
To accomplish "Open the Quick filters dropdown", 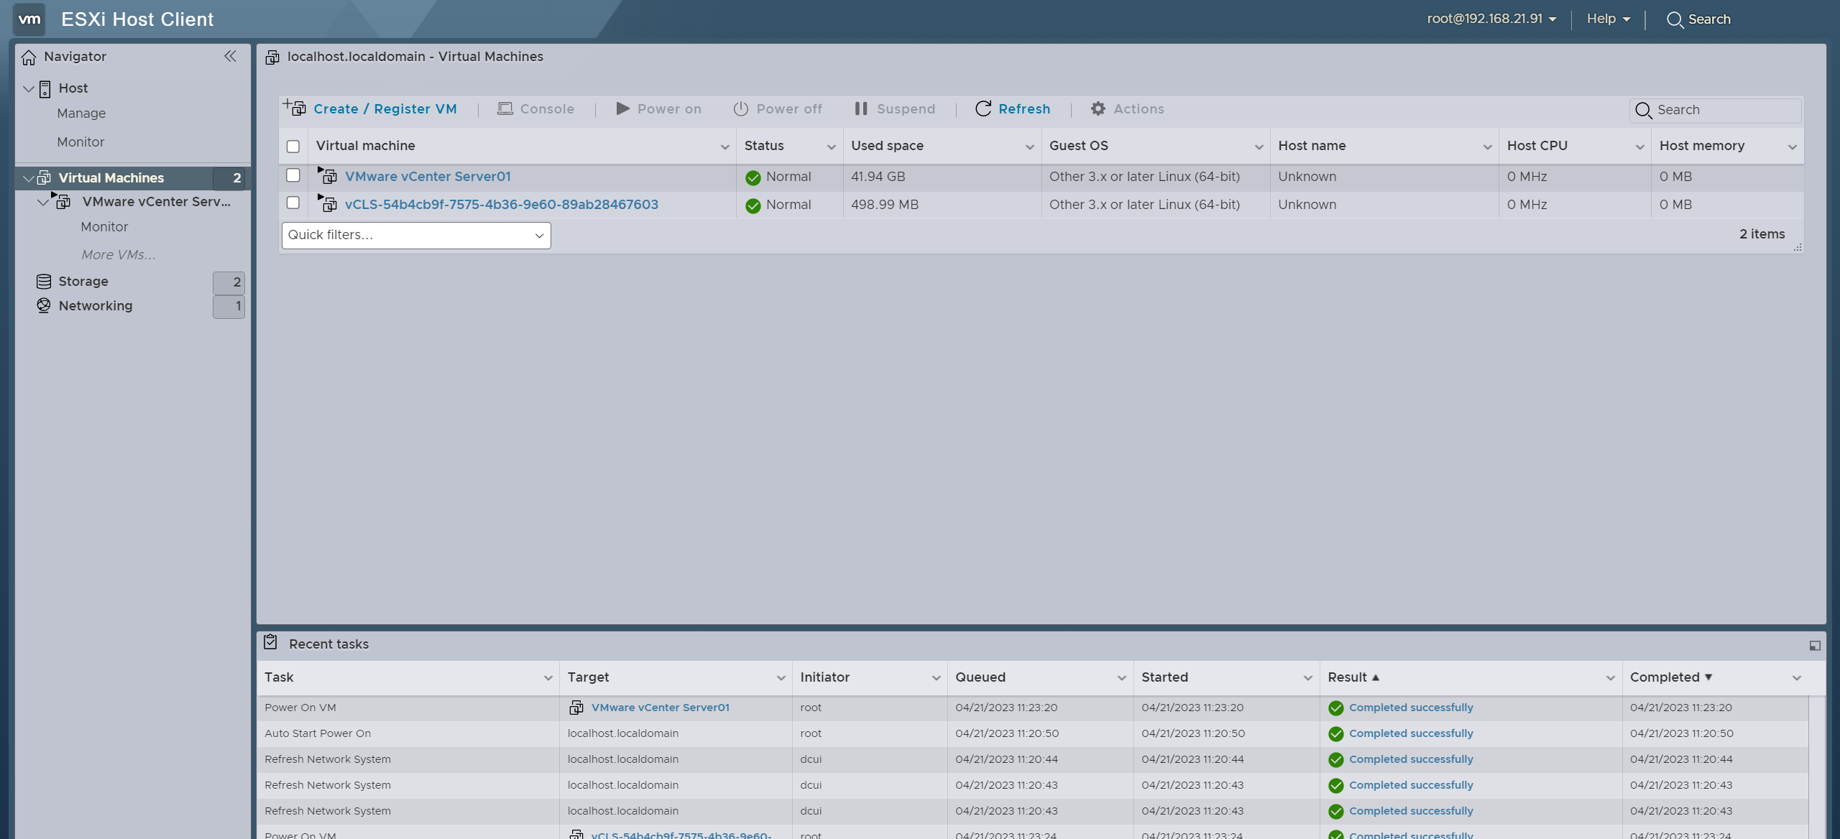I will click(x=416, y=236).
